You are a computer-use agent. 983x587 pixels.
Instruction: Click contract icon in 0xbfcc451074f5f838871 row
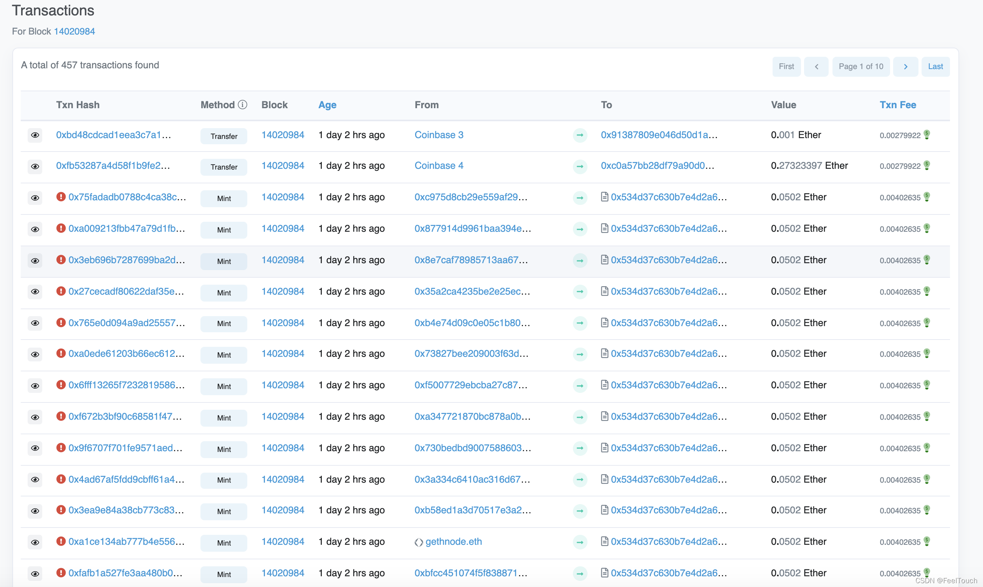coord(604,572)
